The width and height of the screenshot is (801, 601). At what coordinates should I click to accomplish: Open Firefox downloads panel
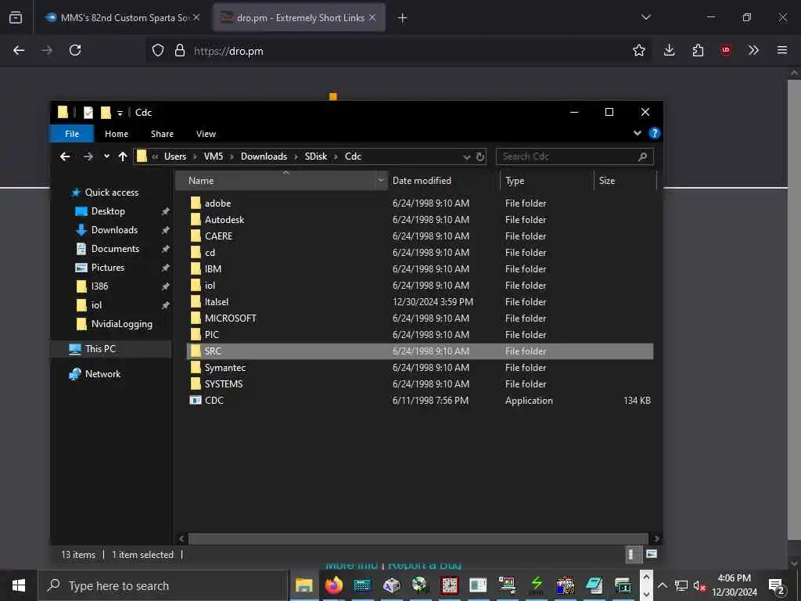[x=670, y=51]
